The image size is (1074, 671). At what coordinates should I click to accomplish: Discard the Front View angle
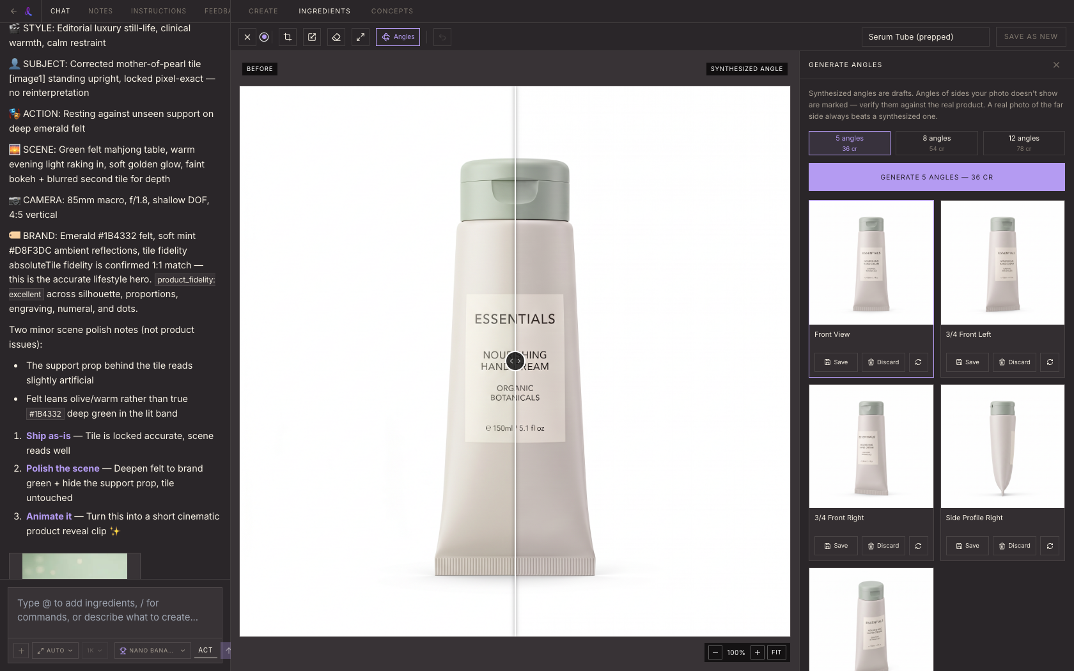pyautogui.click(x=883, y=362)
